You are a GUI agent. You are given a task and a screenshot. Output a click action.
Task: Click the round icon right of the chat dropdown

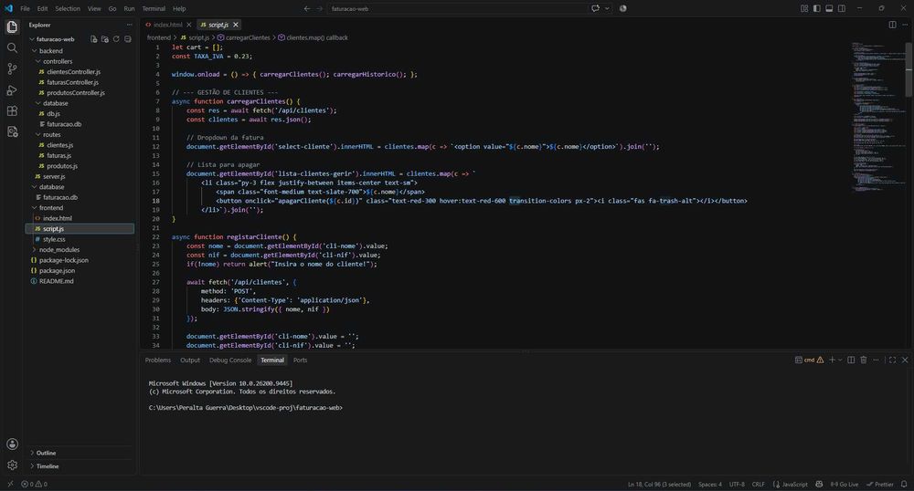pos(622,9)
